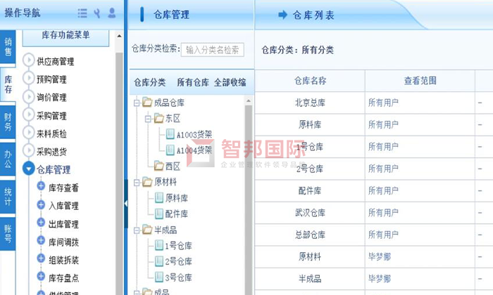Screen dimensions: 493x295
Task: Click plus icon beside 库存查看
Action: 41,186
